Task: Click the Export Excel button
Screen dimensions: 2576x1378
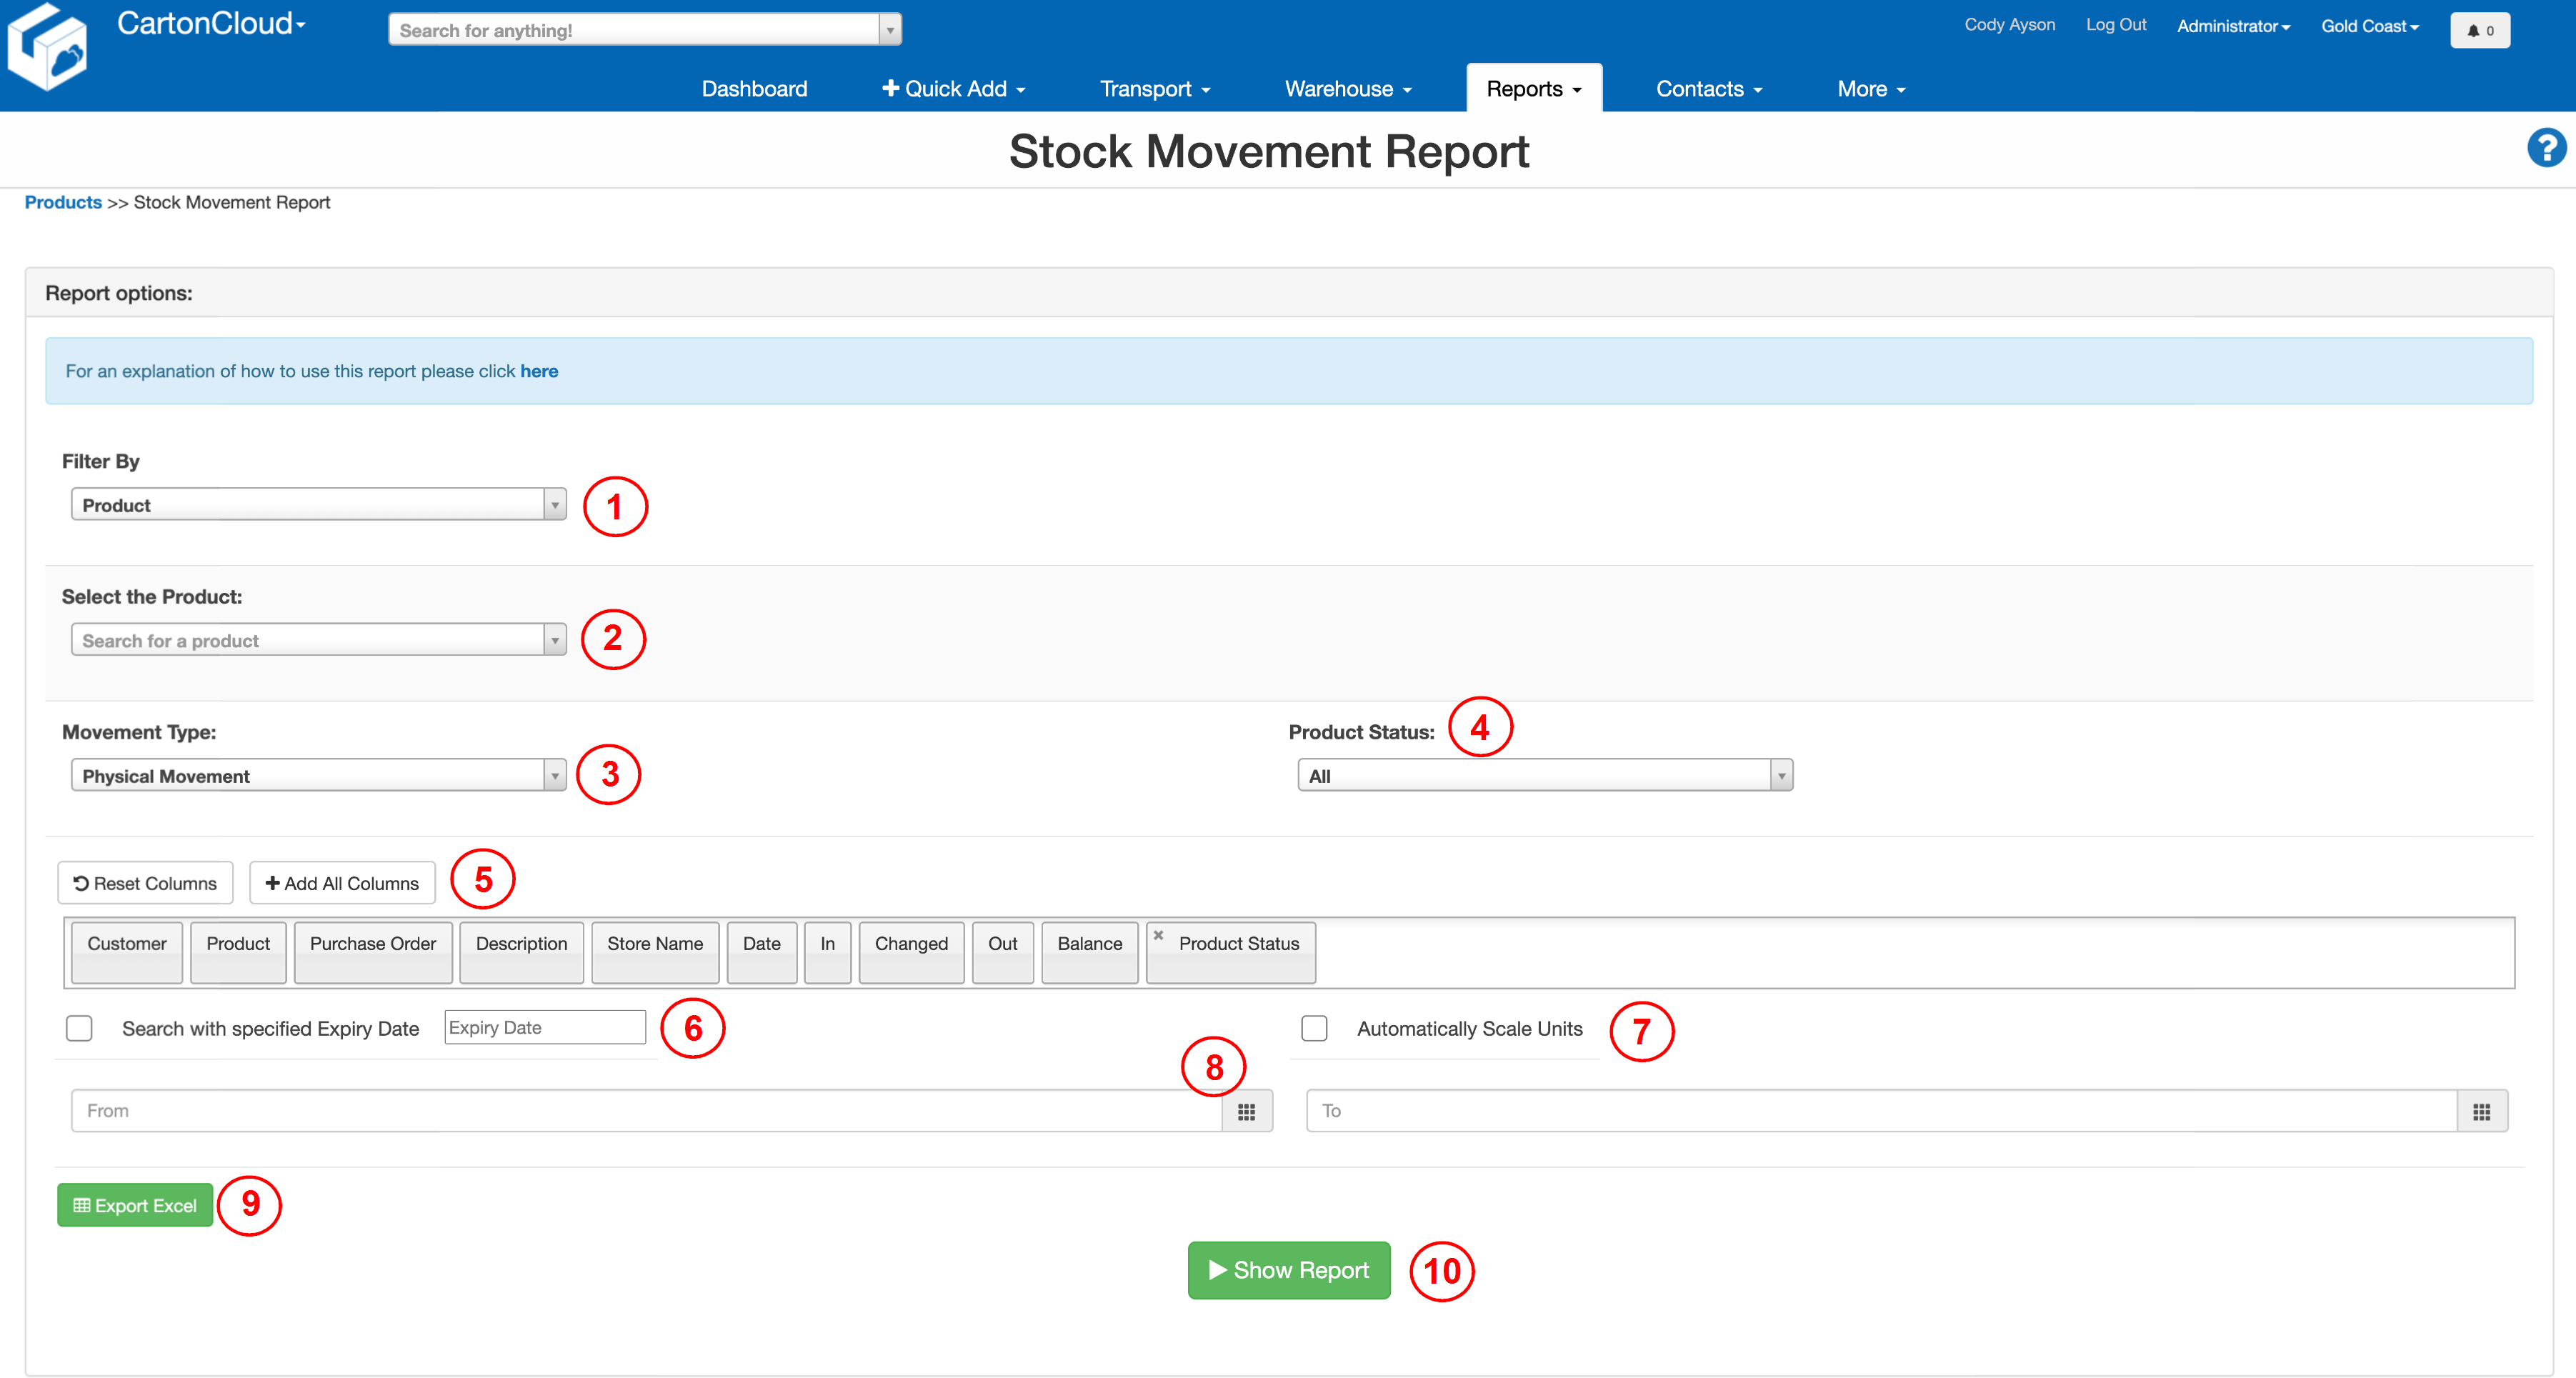Action: pos(134,1205)
